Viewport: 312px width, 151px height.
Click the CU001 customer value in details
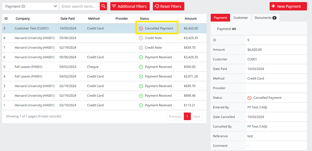pyautogui.click(x=252, y=59)
